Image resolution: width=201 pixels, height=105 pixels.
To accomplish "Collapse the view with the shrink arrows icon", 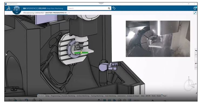I will click(195, 13).
